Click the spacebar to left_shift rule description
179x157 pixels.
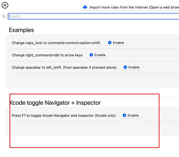[64, 68]
